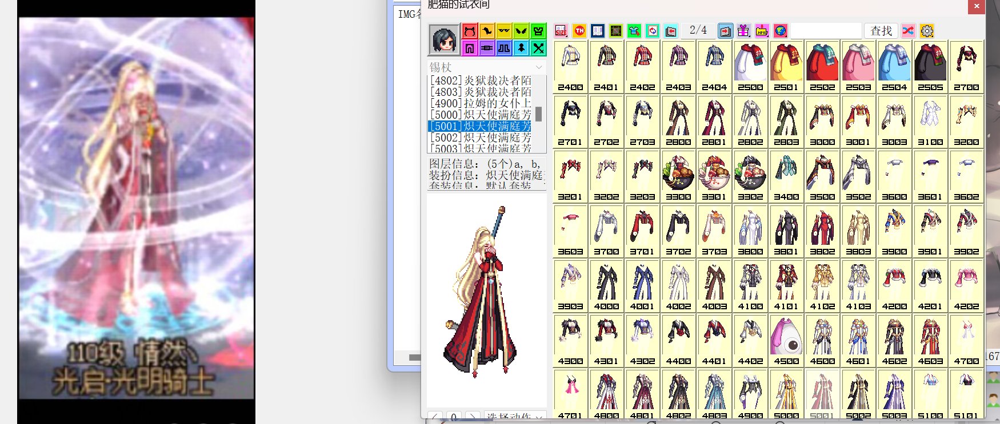Choose red coat thumbnail 3802
This screenshot has height=424, width=1000.
point(822,231)
